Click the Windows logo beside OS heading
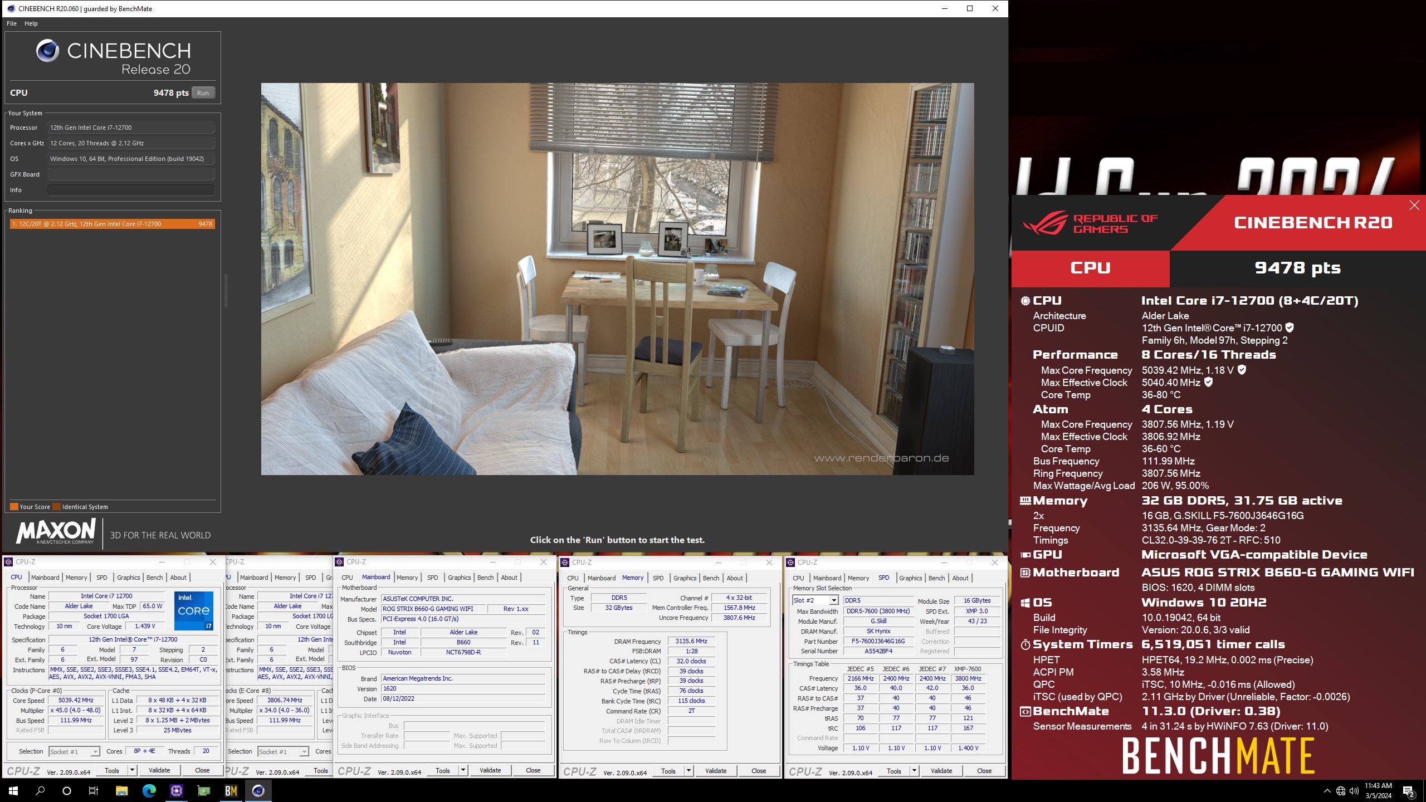The image size is (1426, 802). (x=1025, y=603)
